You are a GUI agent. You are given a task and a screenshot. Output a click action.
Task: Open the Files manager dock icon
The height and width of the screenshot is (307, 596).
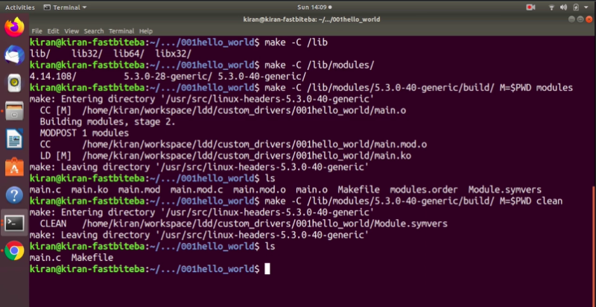coord(14,111)
